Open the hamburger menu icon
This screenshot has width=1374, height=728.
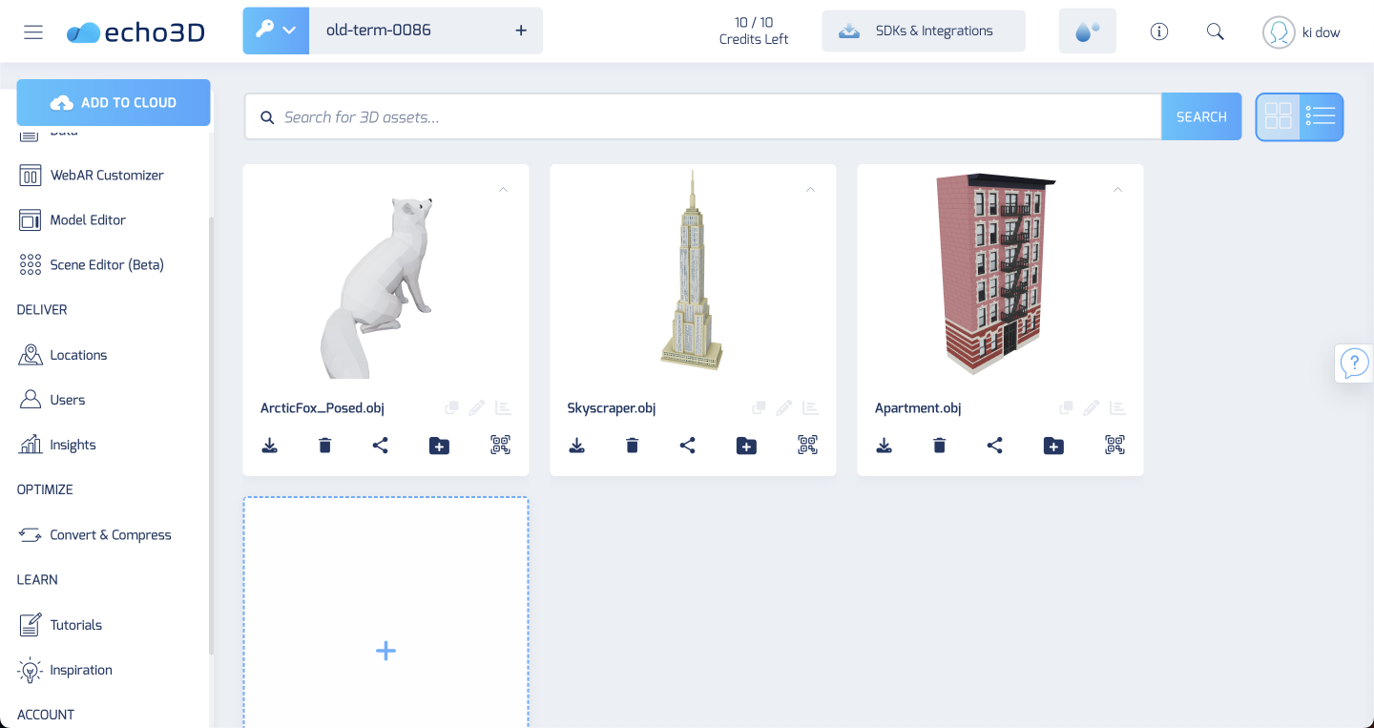click(33, 31)
